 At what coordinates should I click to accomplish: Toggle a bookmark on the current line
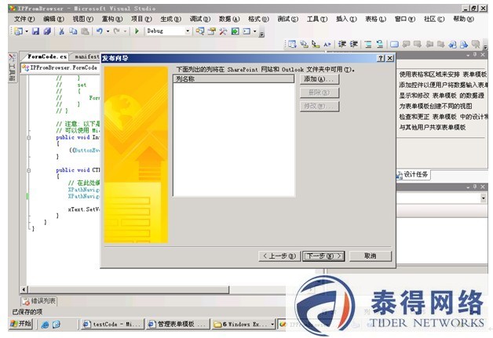[394, 44]
